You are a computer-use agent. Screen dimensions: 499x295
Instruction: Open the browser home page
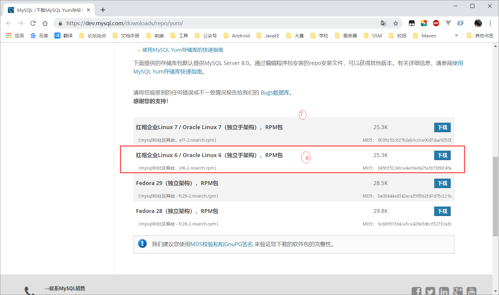[x=45, y=23]
